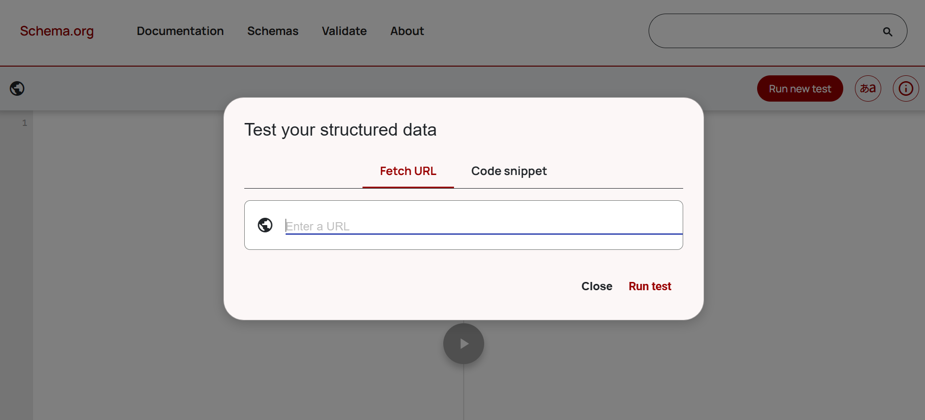
Task: Open the Documentation menu item
Action: pyautogui.click(x=180, y=31)
